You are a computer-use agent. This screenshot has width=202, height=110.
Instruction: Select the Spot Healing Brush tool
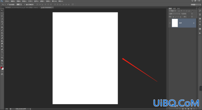(x=2, y=27)
